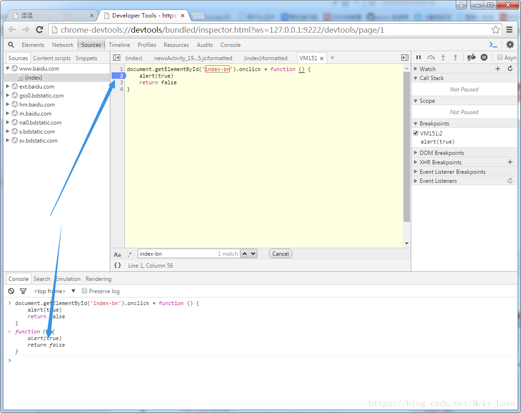Open DevTools settings gear
Viewport: 521px width, 413px height.
510,45
